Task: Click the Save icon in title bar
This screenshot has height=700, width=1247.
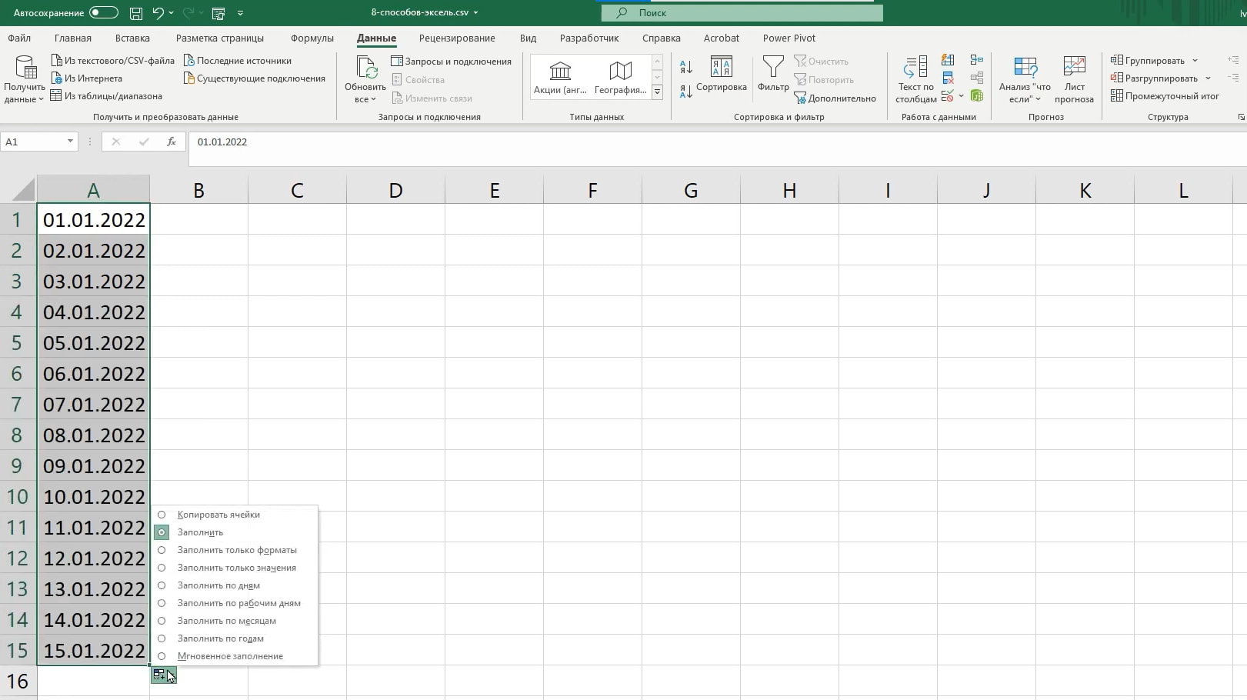Action: pos(135,13)
